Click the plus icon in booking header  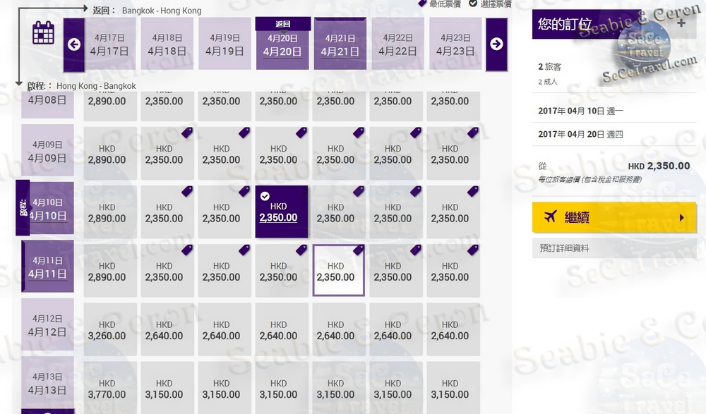tap(681, 23)
